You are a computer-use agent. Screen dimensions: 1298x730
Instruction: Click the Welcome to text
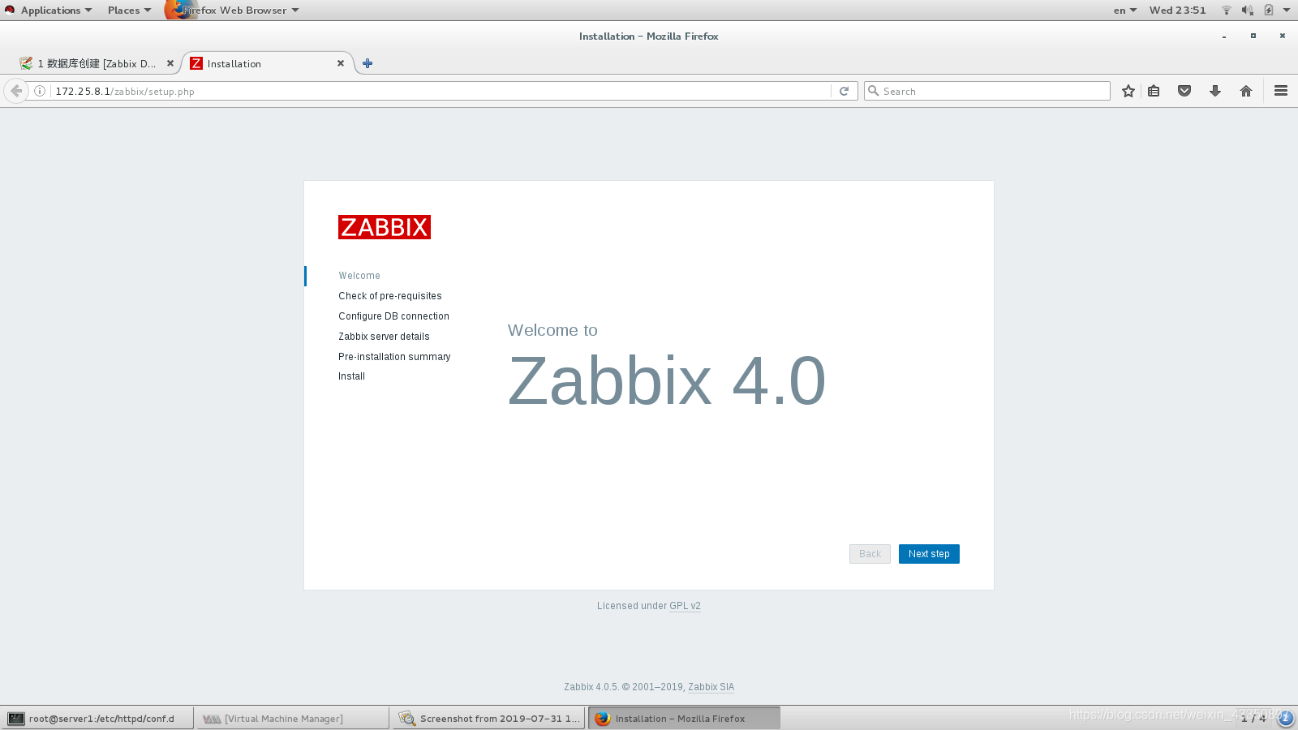pos(552,330)
